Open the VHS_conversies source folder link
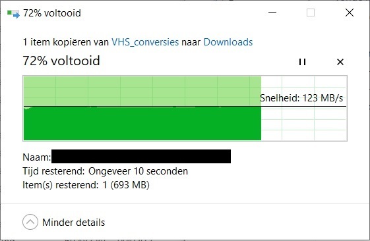Screen dimensions: 370x241 click(x=145, y=42)
